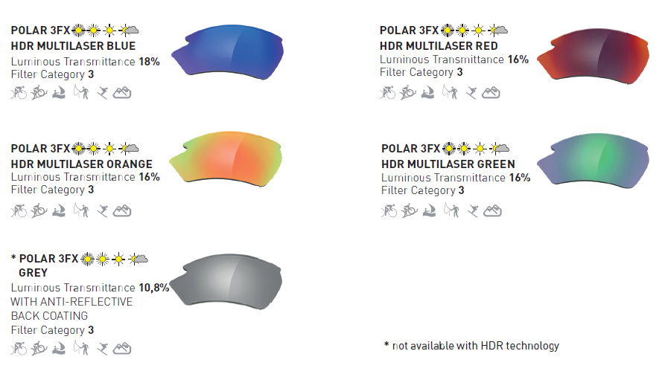
Task: Click the partly cloudy icon beside Grey lens title
Action: coord(139,259)
